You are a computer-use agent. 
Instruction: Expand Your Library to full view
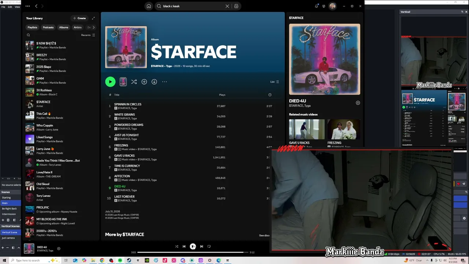93,18
